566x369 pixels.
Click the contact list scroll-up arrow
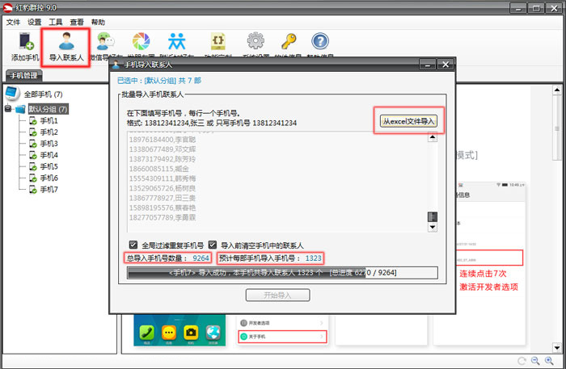[x=433, y=137]
